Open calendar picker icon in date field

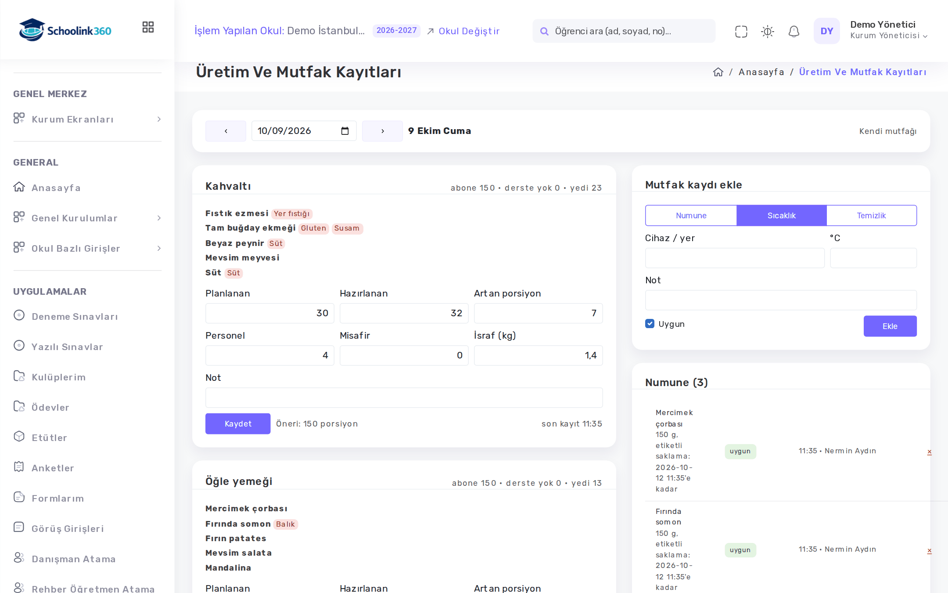point(345,131)
